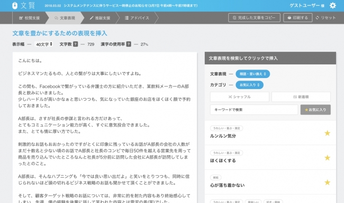This screenshot has height=203, width=344.
Task: Switch to the 校閲支援 tab
Action: [29, 18]
